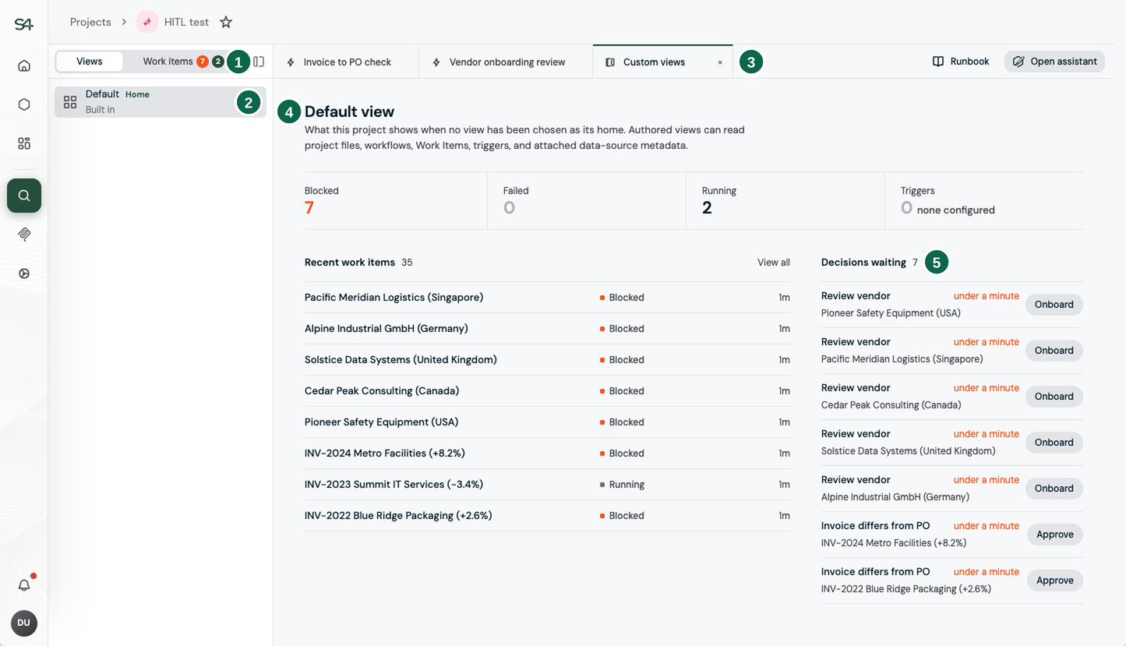
Task: Click the S4 logo in the sidebar
Action: point(24,24)
